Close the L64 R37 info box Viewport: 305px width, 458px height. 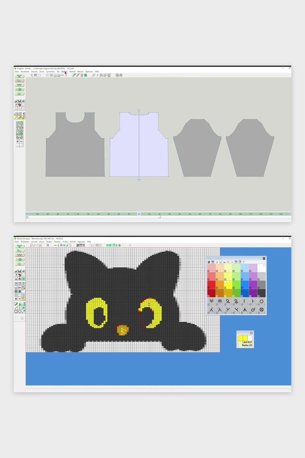251,333
